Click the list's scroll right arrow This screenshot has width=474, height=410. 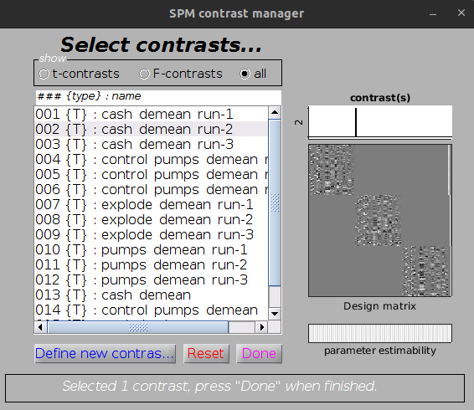click(x=262, y=327)
